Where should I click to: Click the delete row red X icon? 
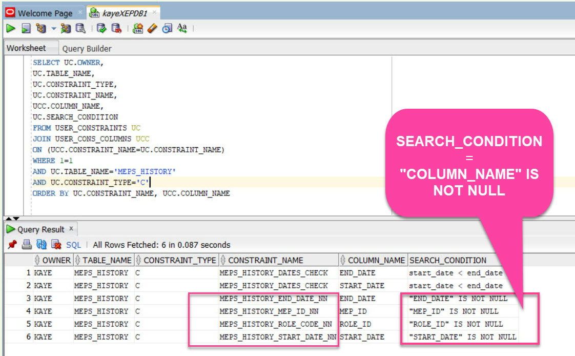click(56, 244)
